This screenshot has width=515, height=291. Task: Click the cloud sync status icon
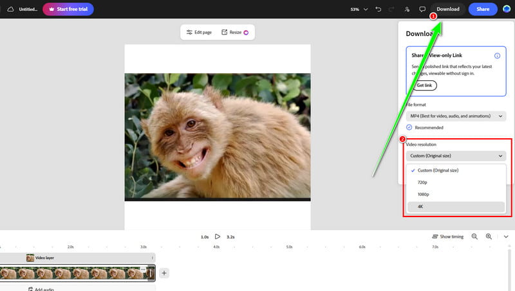tap(10, 9)
